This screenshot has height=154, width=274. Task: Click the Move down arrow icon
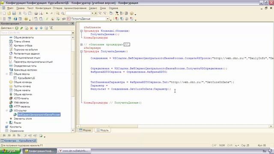click(41, 28)
